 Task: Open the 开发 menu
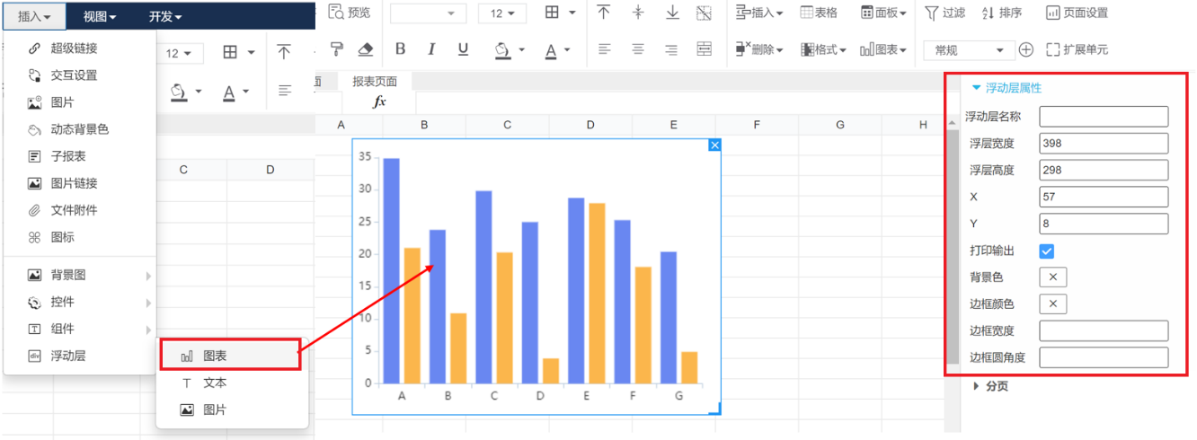(164, 16)
